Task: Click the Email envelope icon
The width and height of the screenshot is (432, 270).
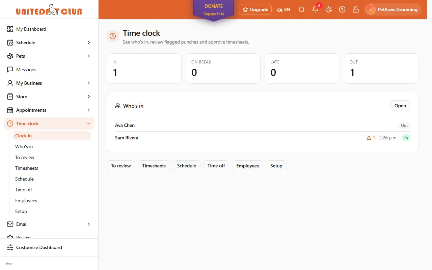Action: [x=10, y=224]
